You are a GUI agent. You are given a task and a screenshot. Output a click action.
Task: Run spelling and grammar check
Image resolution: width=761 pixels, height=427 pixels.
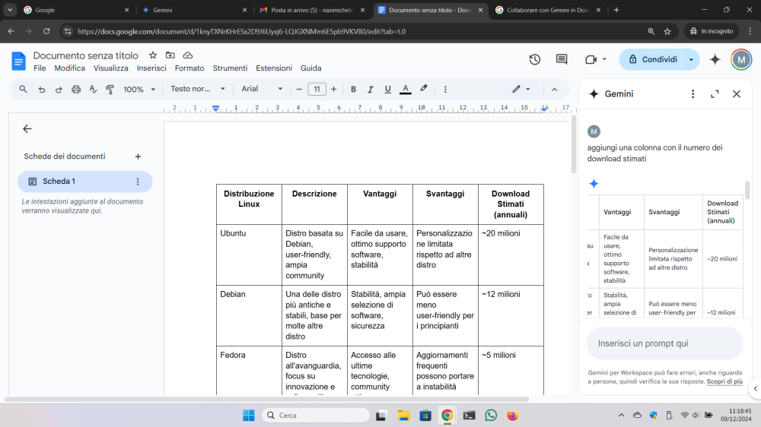click(x=93, y=89)
